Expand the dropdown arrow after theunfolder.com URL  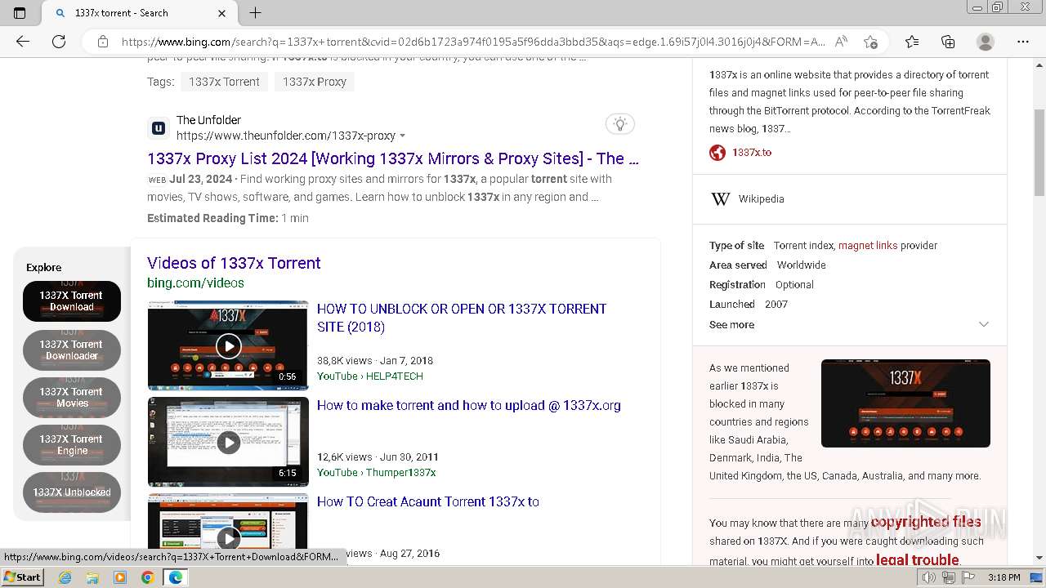pyautogui.click(x=402, y=136)
